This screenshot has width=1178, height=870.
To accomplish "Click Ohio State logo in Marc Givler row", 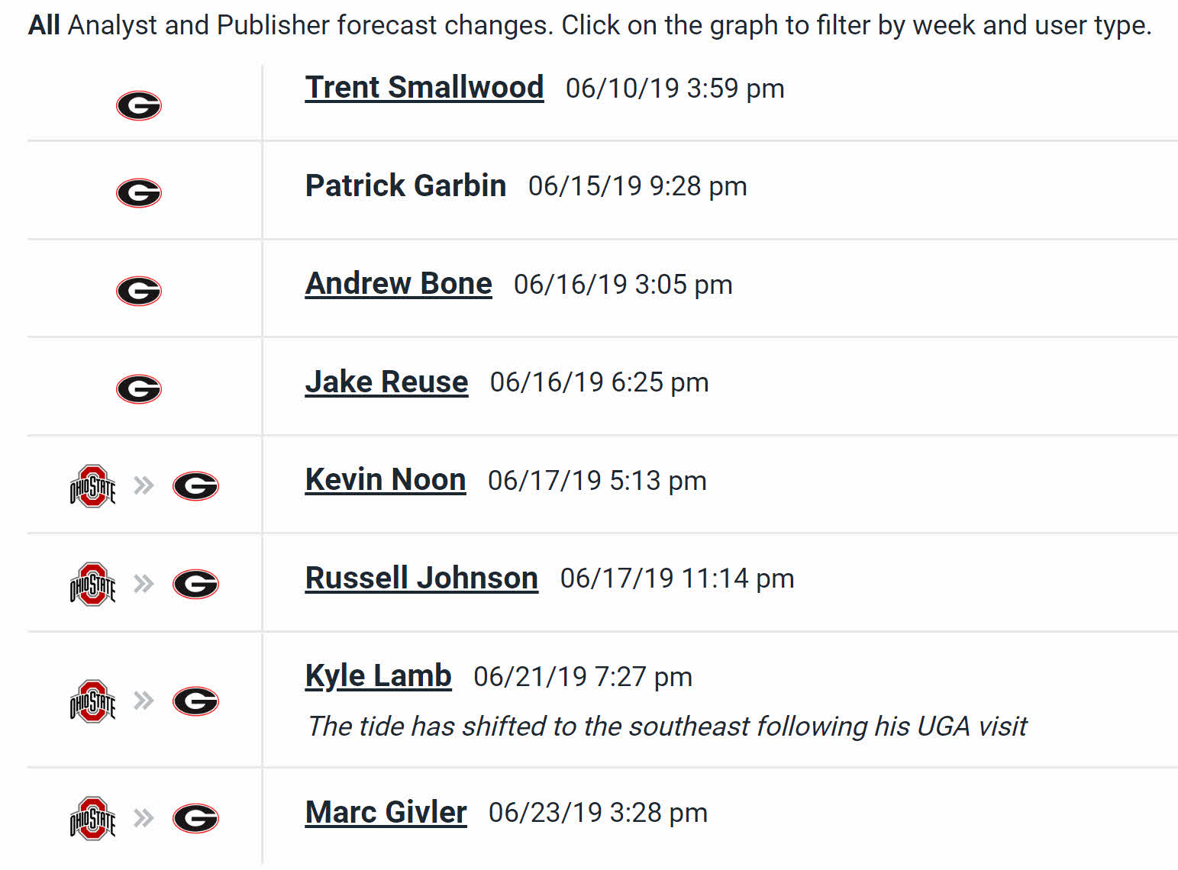I will (92, 819).
